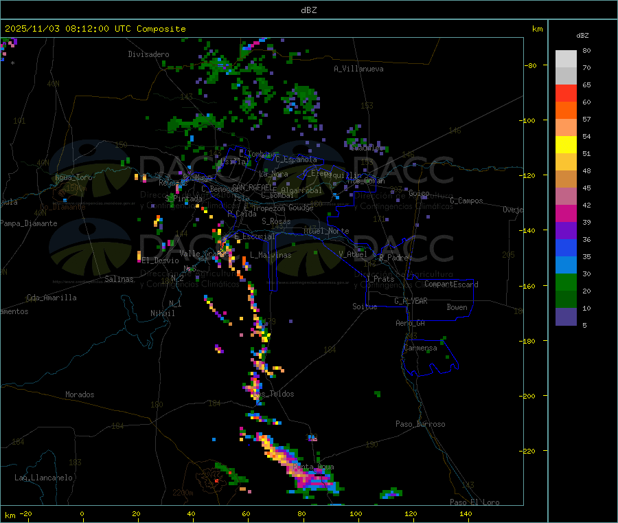The width and height of the screenshot is (618, 523).
Task: Click the red marker on the 2200m volcano
Action: tap(216, 480)
